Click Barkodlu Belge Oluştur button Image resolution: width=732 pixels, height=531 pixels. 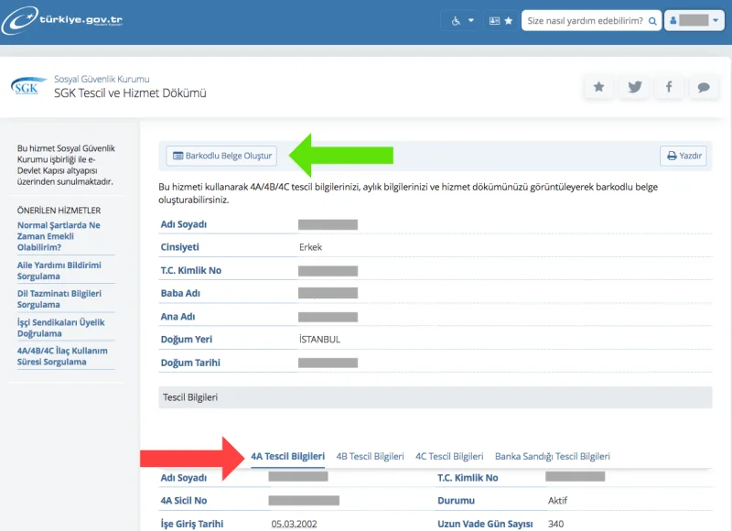[x=221, y=156]
